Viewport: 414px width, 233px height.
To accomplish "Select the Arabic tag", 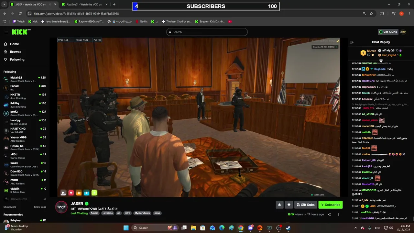I will click(94, 213).
